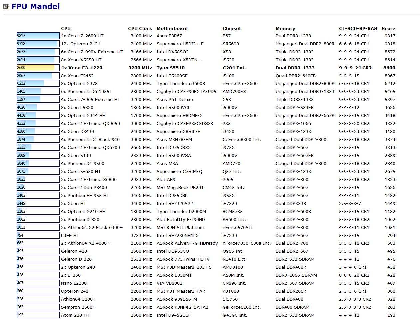Click the FPU Mandel heading
420x320 pixels.
(36, 6)
